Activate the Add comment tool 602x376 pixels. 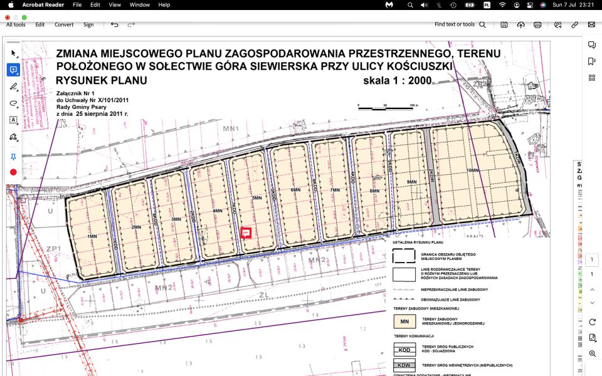[x=14, y=70]
